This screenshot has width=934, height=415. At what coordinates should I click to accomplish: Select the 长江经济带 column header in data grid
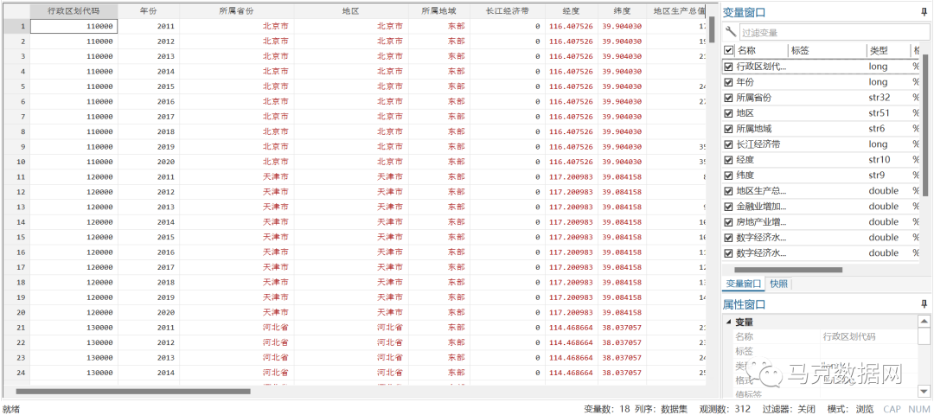(507, 10)
